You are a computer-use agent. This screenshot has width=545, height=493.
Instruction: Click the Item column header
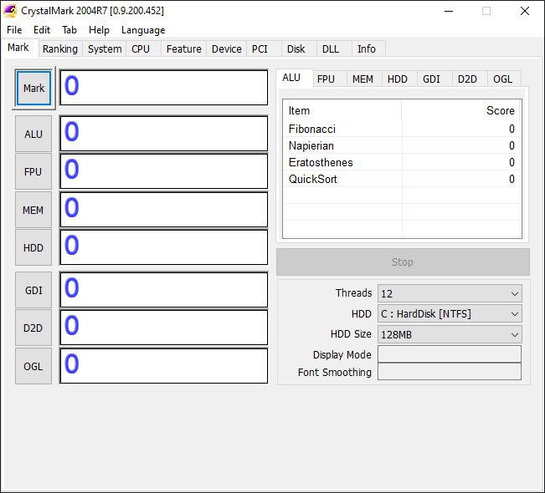[342, 110]
